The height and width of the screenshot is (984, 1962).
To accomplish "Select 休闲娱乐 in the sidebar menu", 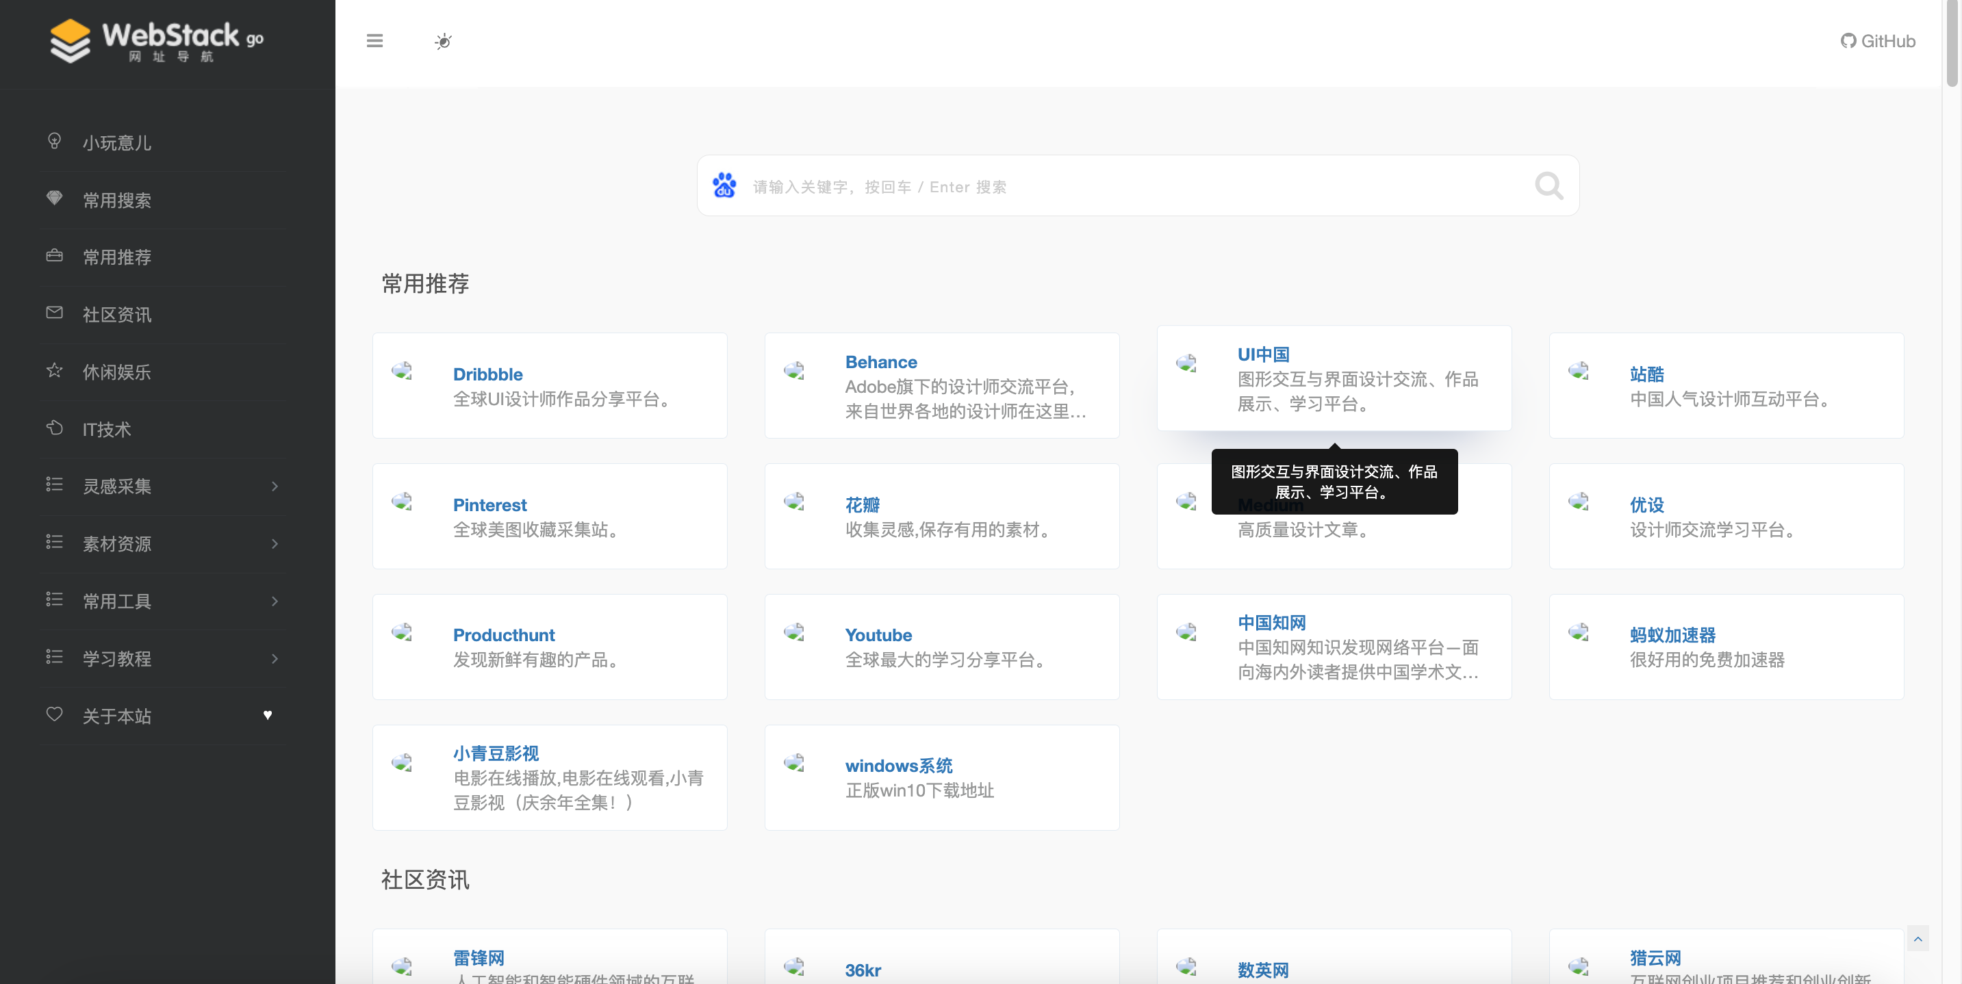I will click(115, 371).
